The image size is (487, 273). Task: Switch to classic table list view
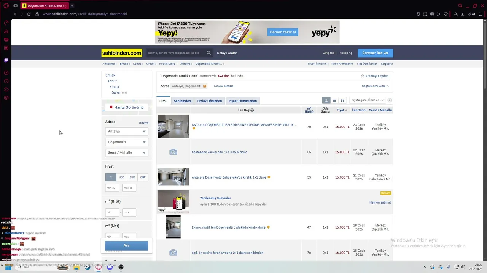tap(326, 100)
